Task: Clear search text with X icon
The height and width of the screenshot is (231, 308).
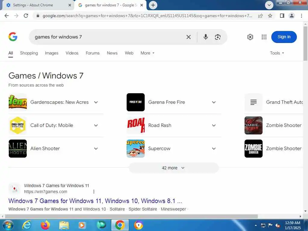Action: pyautogui.click(x=188, y=37)
